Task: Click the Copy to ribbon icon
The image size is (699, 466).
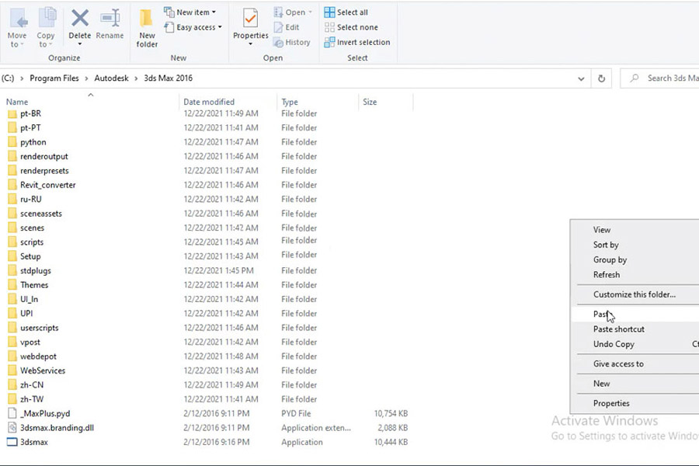Action: tap(46, 28)
